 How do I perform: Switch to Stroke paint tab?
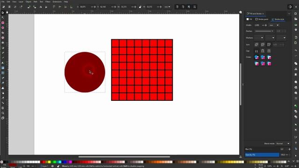262,19
